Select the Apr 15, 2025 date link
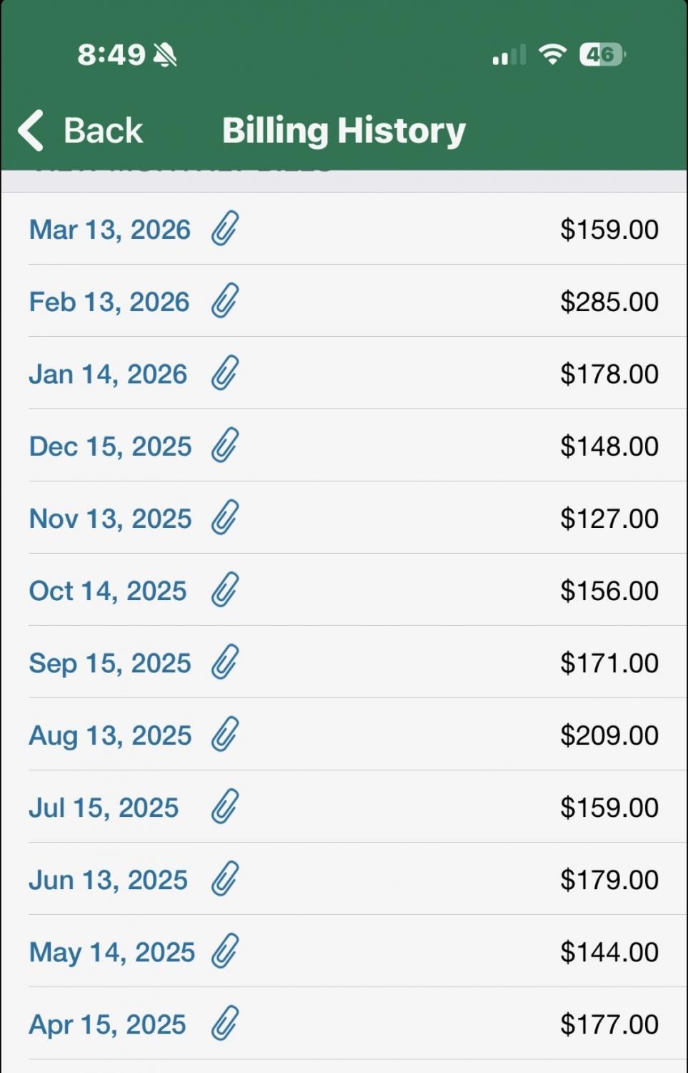Image resolution: width=688 pixels, height=1073 pixels. [x=107, y=1024]
